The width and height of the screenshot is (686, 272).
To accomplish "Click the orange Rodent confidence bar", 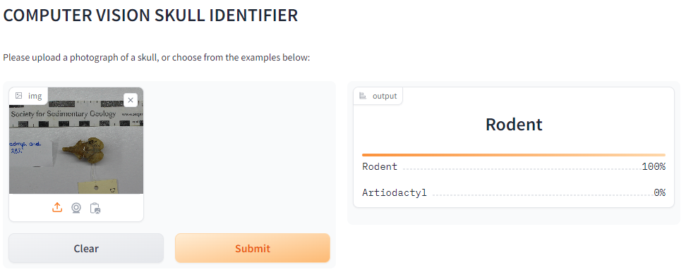I will click(x=514, y=155).
